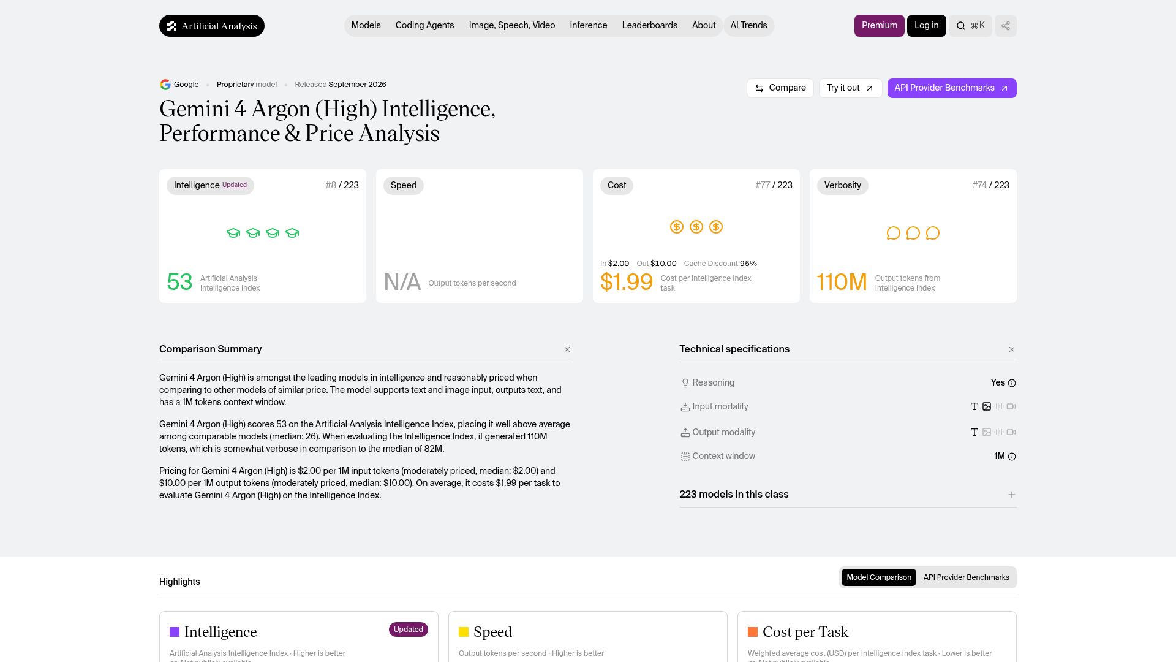Click the yellow Speed color square
Image resolution: width=1176 pixels, height=662 pixels.
(464, 632)
